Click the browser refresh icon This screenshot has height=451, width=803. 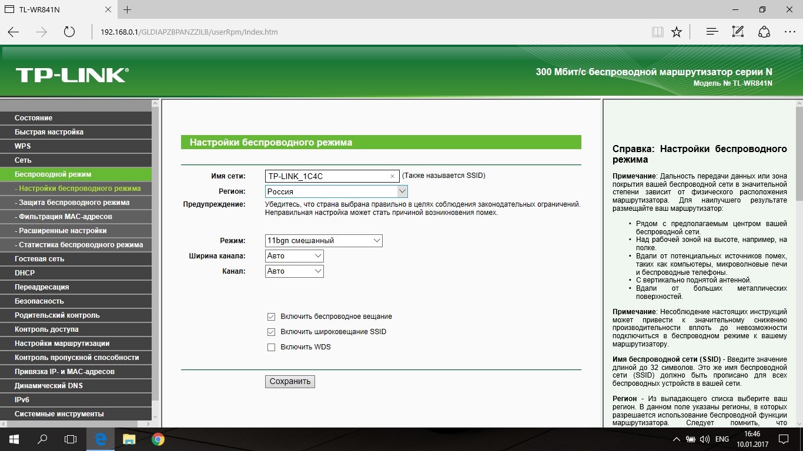tap(69, 32)
